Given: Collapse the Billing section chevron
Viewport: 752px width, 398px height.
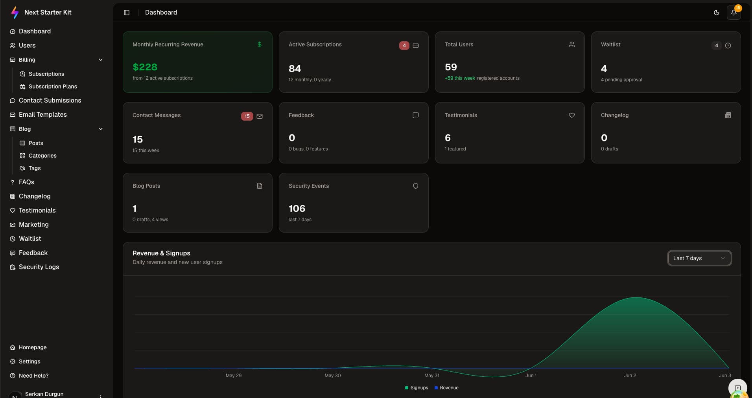Looking at the screenshot, I should (101, 60).
